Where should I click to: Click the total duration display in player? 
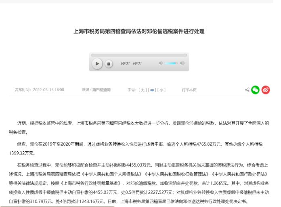pos(137,63)
